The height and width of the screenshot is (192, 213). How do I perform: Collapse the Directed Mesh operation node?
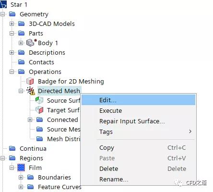click(x=21, y=91)
